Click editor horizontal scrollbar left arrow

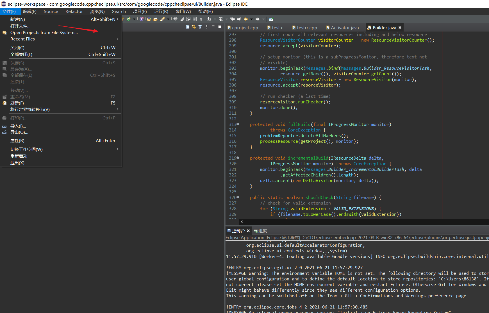[x=242, y=222]
